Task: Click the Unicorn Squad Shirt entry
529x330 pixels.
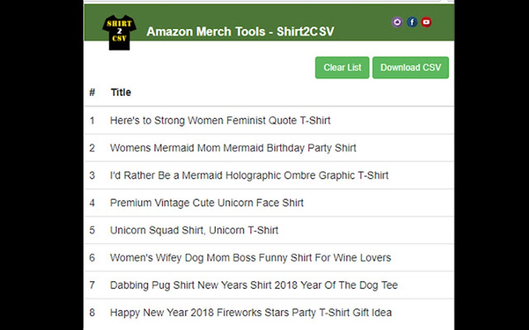Action: click(x=194, y=230)
